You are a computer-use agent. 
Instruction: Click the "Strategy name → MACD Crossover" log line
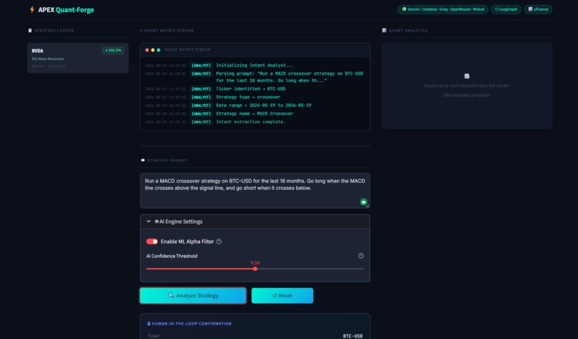(255, 113)
